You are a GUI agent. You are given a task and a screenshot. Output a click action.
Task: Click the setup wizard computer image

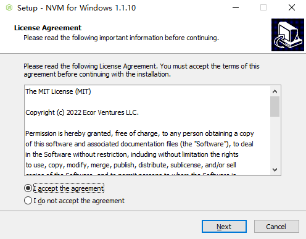[287, 35]
